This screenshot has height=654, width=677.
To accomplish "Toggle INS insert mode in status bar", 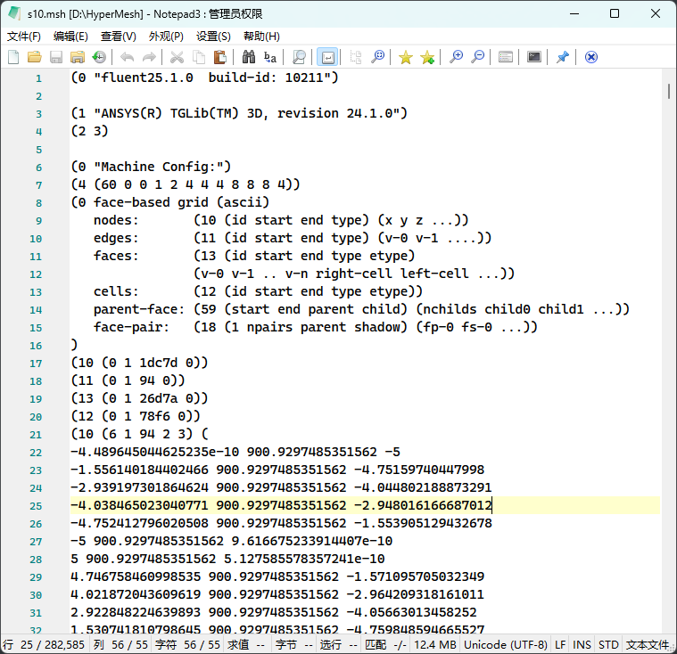I will 582,644.
